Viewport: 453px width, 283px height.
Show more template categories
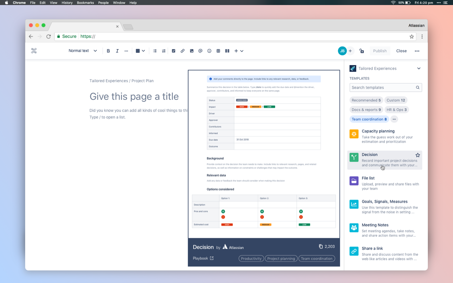coord(394,119)
